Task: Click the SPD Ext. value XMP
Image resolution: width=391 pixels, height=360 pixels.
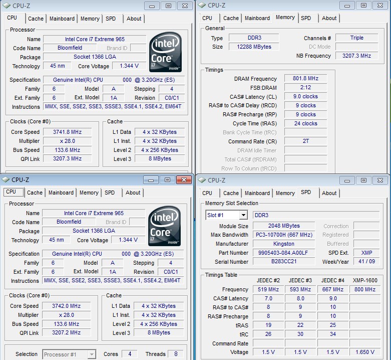Action: (366, 253)
